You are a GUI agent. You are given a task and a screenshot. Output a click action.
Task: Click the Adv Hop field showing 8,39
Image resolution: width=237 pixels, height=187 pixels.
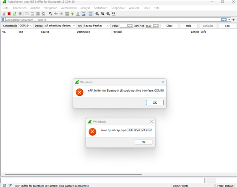(149, 26)
